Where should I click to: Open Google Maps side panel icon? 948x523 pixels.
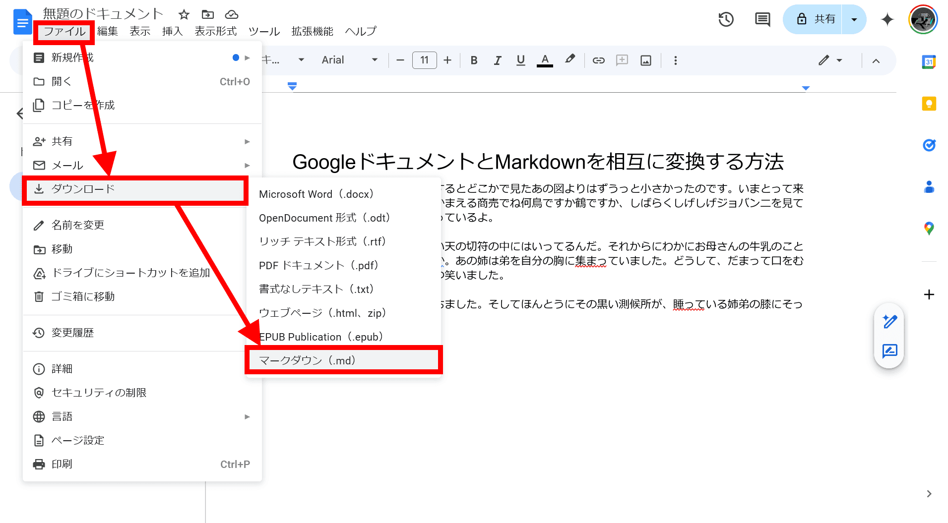[929, 228]
